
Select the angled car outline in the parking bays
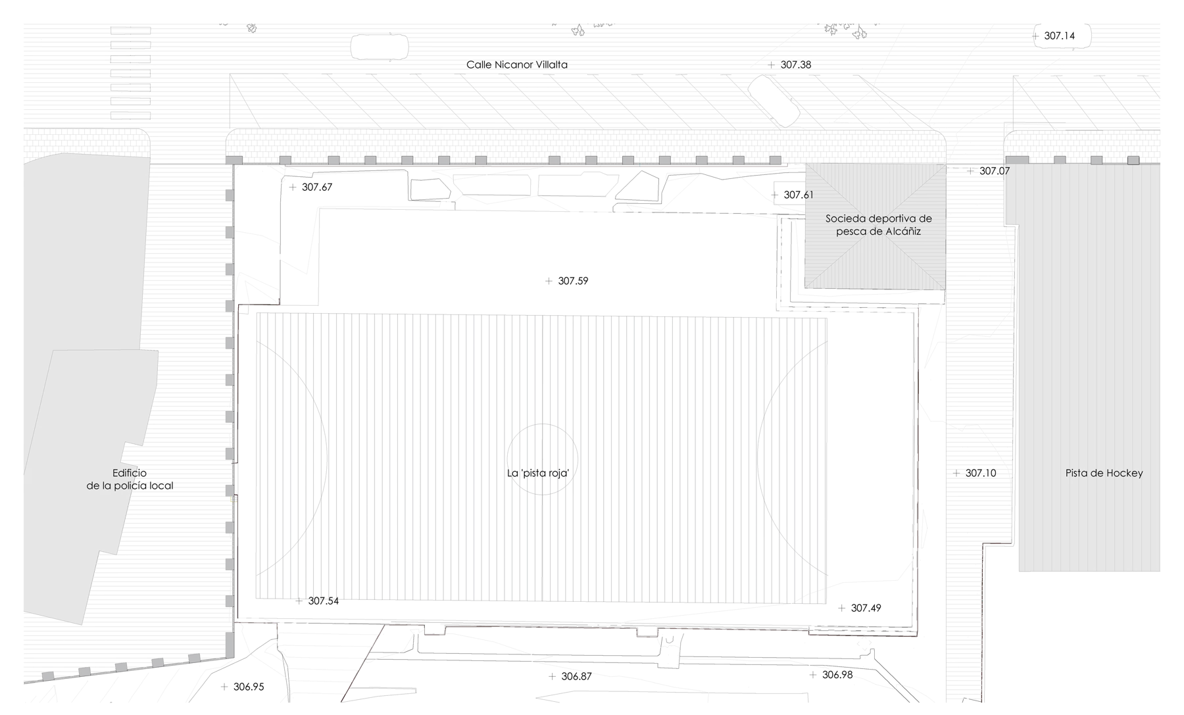point(774,101)
